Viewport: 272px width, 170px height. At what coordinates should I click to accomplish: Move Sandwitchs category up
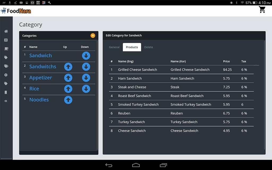(68, 67)
